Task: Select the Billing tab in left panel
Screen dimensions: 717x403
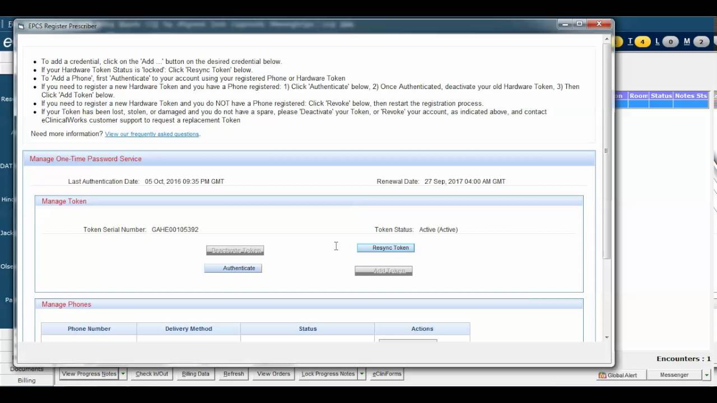Action: pyautogui.click(x=26, y=381)
